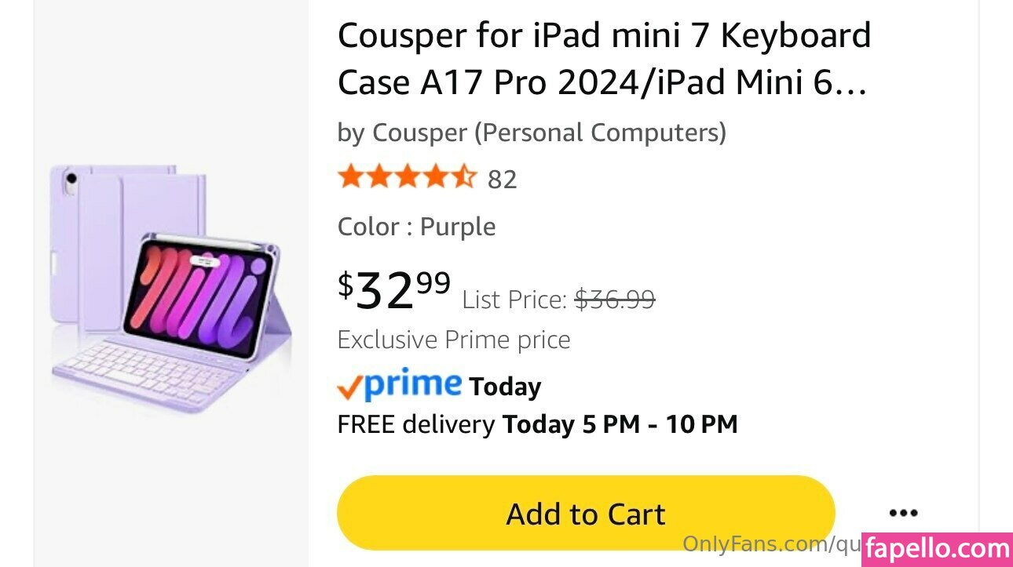This screenshot has width=1013, height=567.
Task: Click the Color : Purple label
Action: point(416,227)
